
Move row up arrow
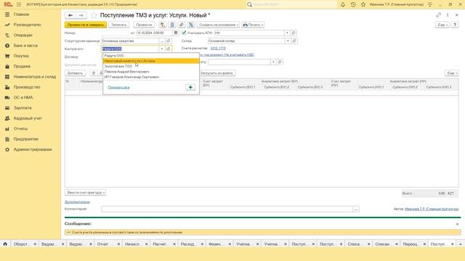(x=94, y=73)
